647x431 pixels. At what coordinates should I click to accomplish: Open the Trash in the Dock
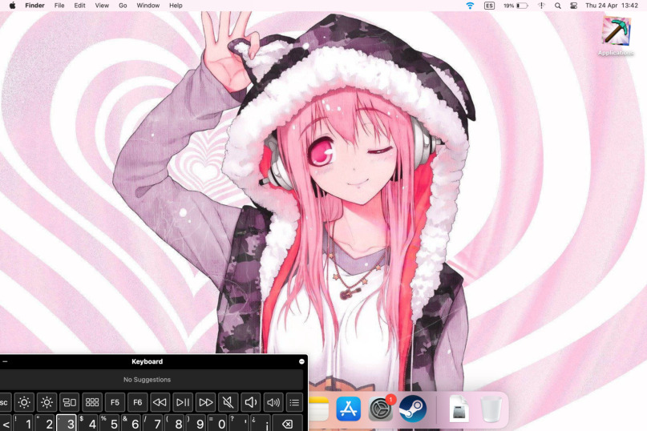(x=491, y=409)
